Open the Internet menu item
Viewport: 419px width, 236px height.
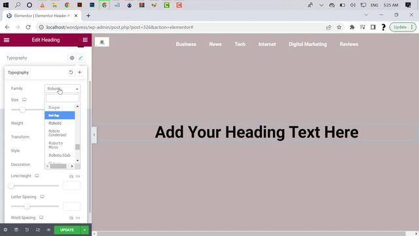267,44
